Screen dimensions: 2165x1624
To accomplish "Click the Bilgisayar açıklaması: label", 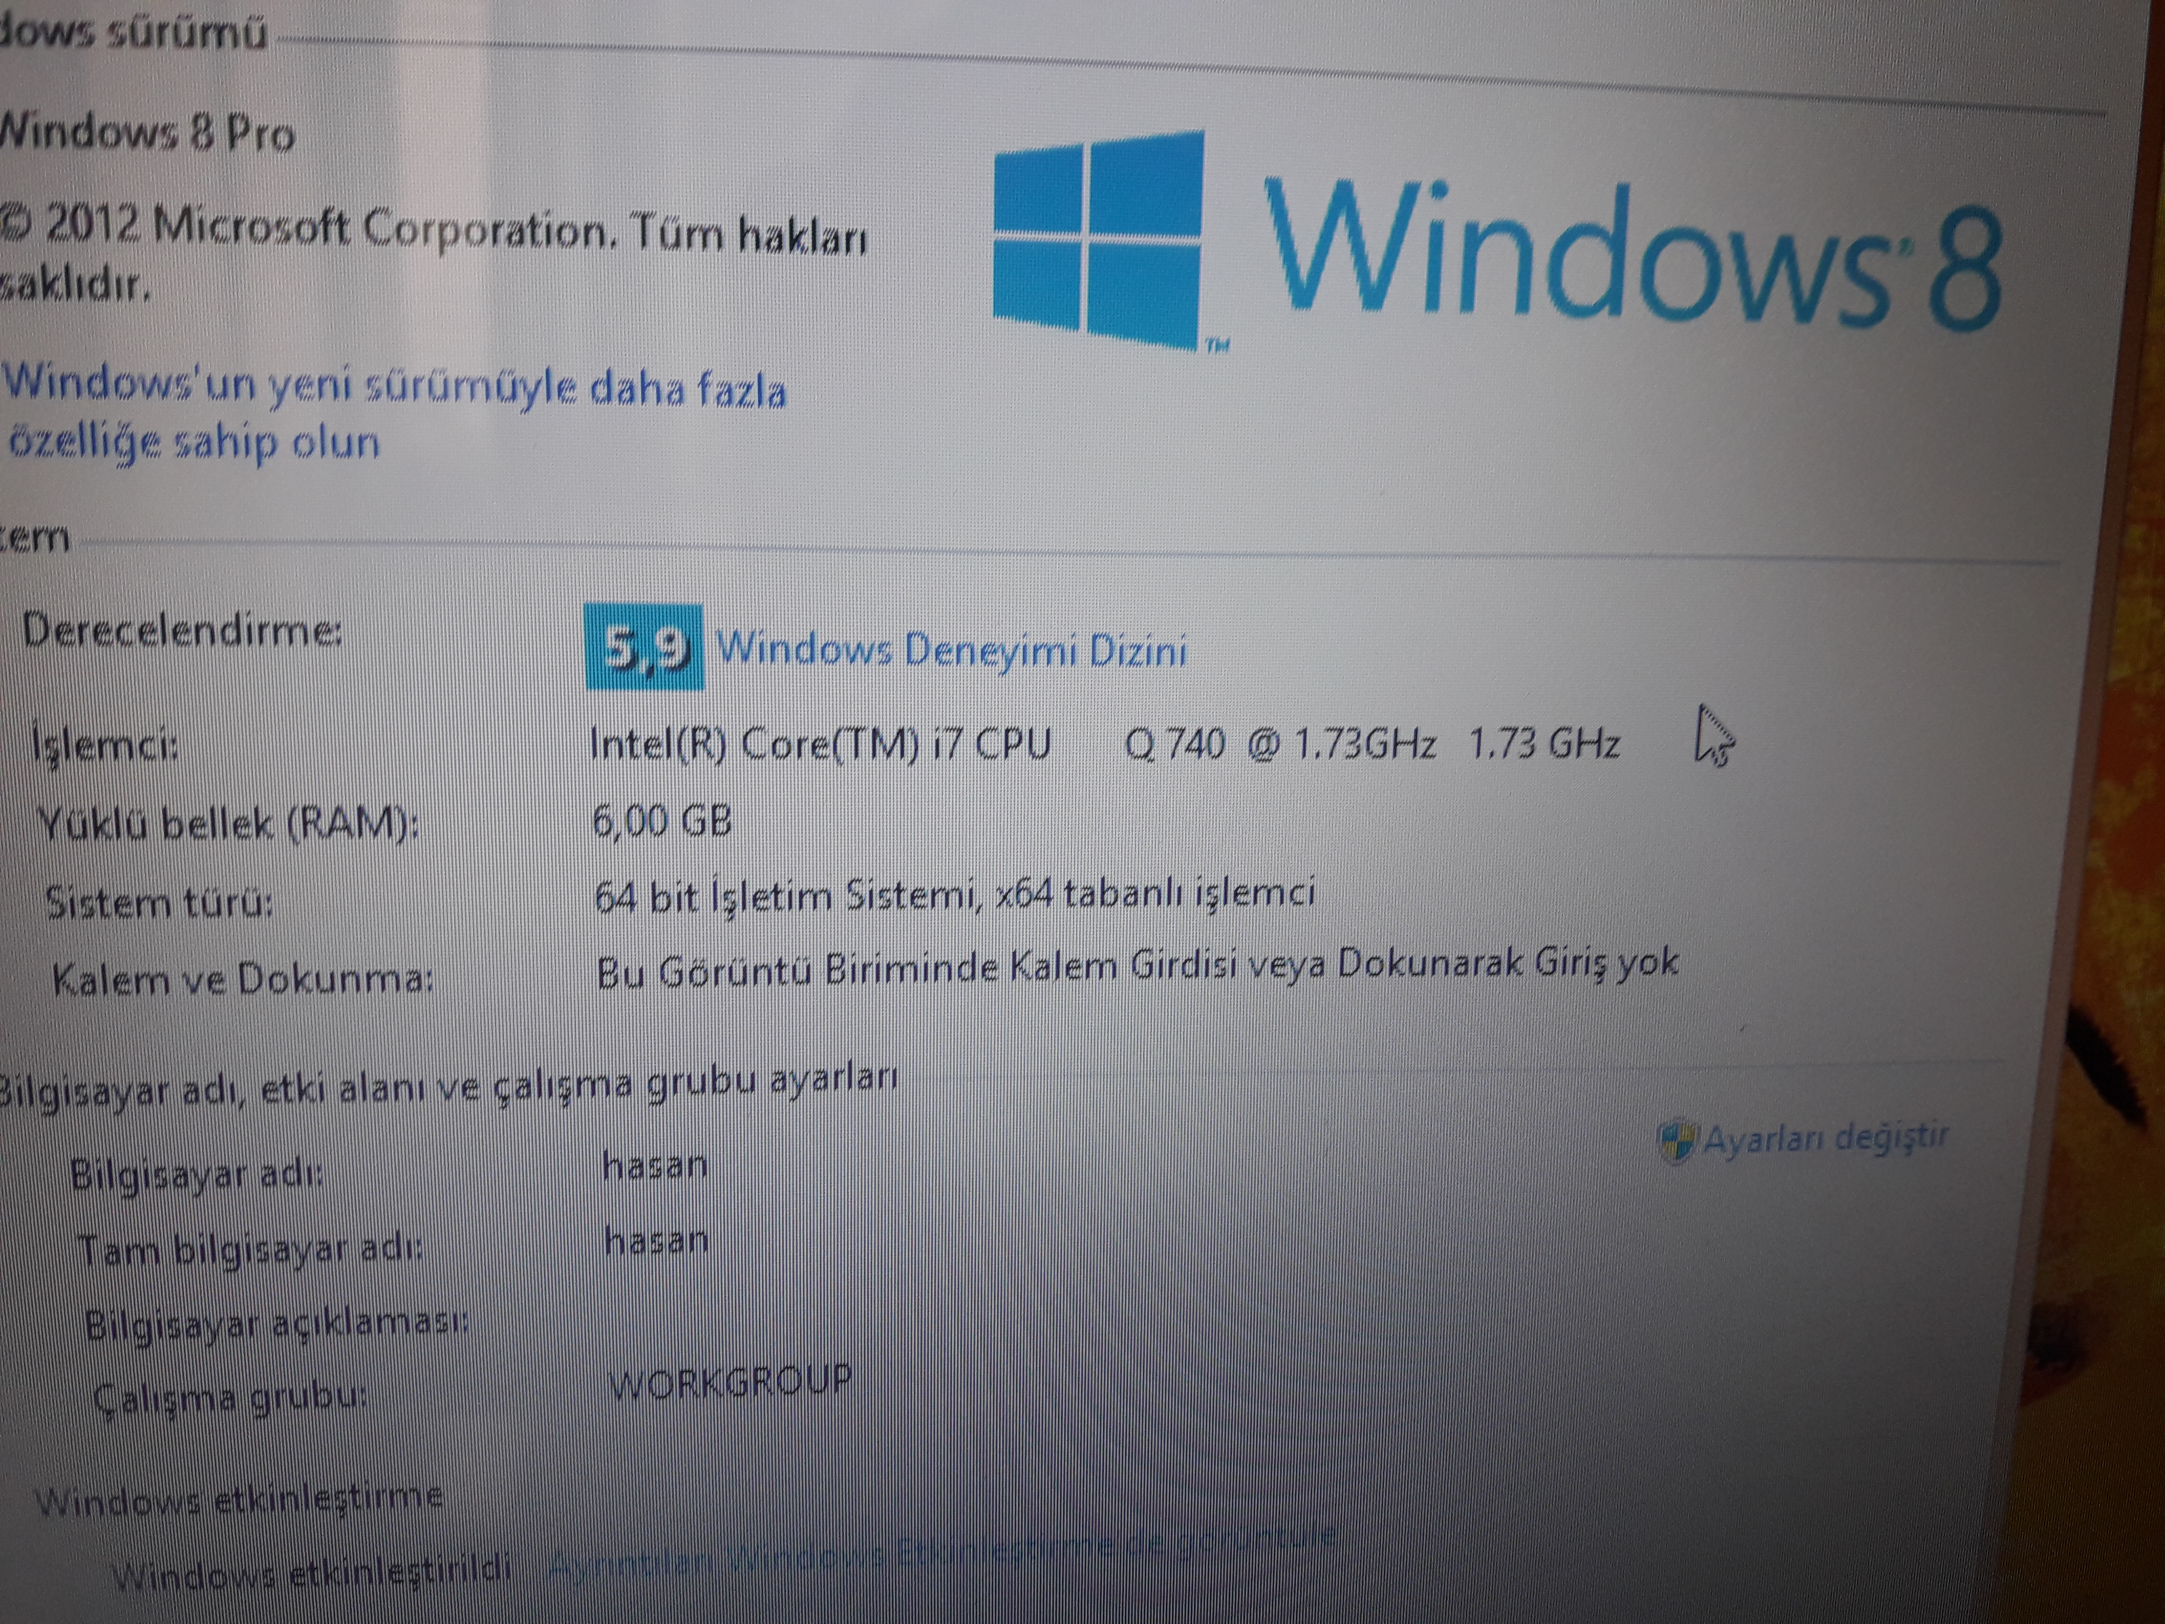I will click(x=277, y=1324).
